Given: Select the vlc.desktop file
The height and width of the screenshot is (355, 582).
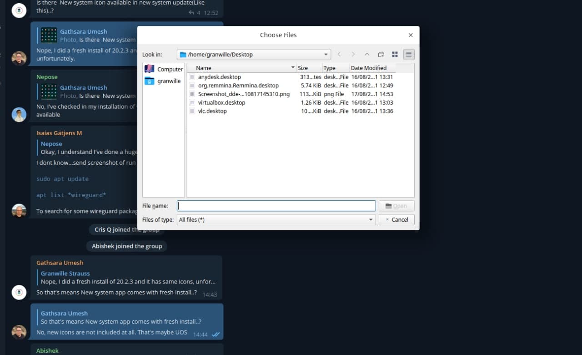Looking at the screenshot, I should (212, 111).
